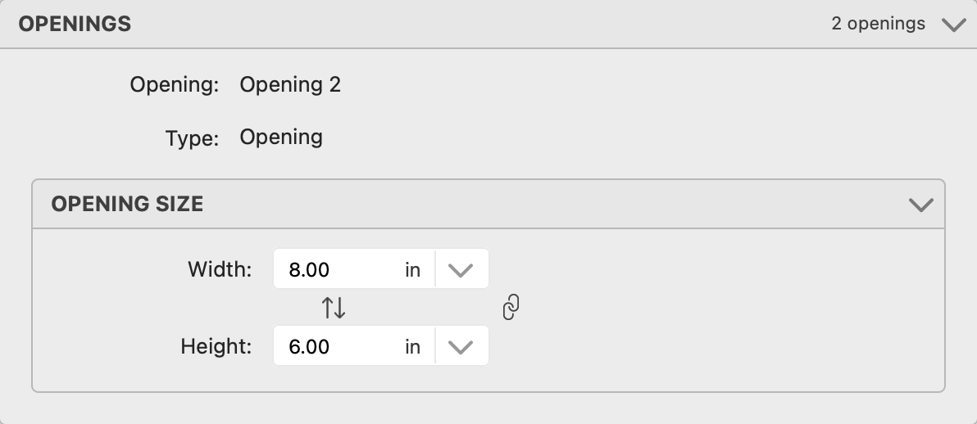Swap the width and height values

(x=334, y=308)
